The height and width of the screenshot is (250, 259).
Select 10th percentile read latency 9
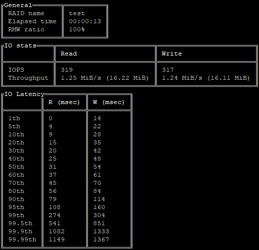pos(51,134)
